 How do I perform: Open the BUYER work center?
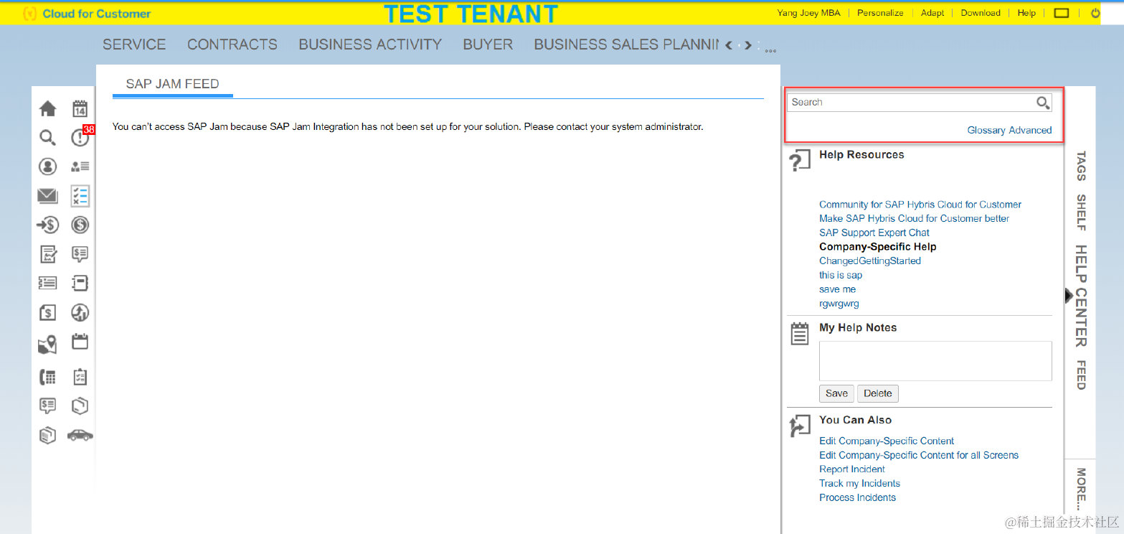point(488,44)
